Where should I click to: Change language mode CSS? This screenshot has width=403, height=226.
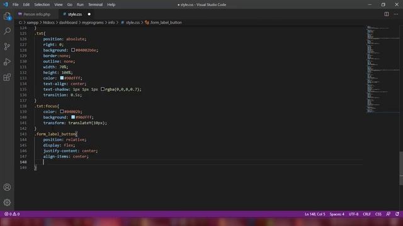378,214
